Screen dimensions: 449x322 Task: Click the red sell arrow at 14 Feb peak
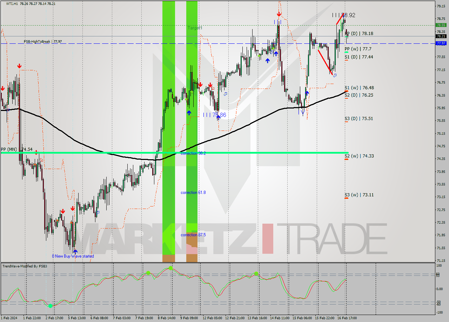pyautogui.click(x=279, y=14)
